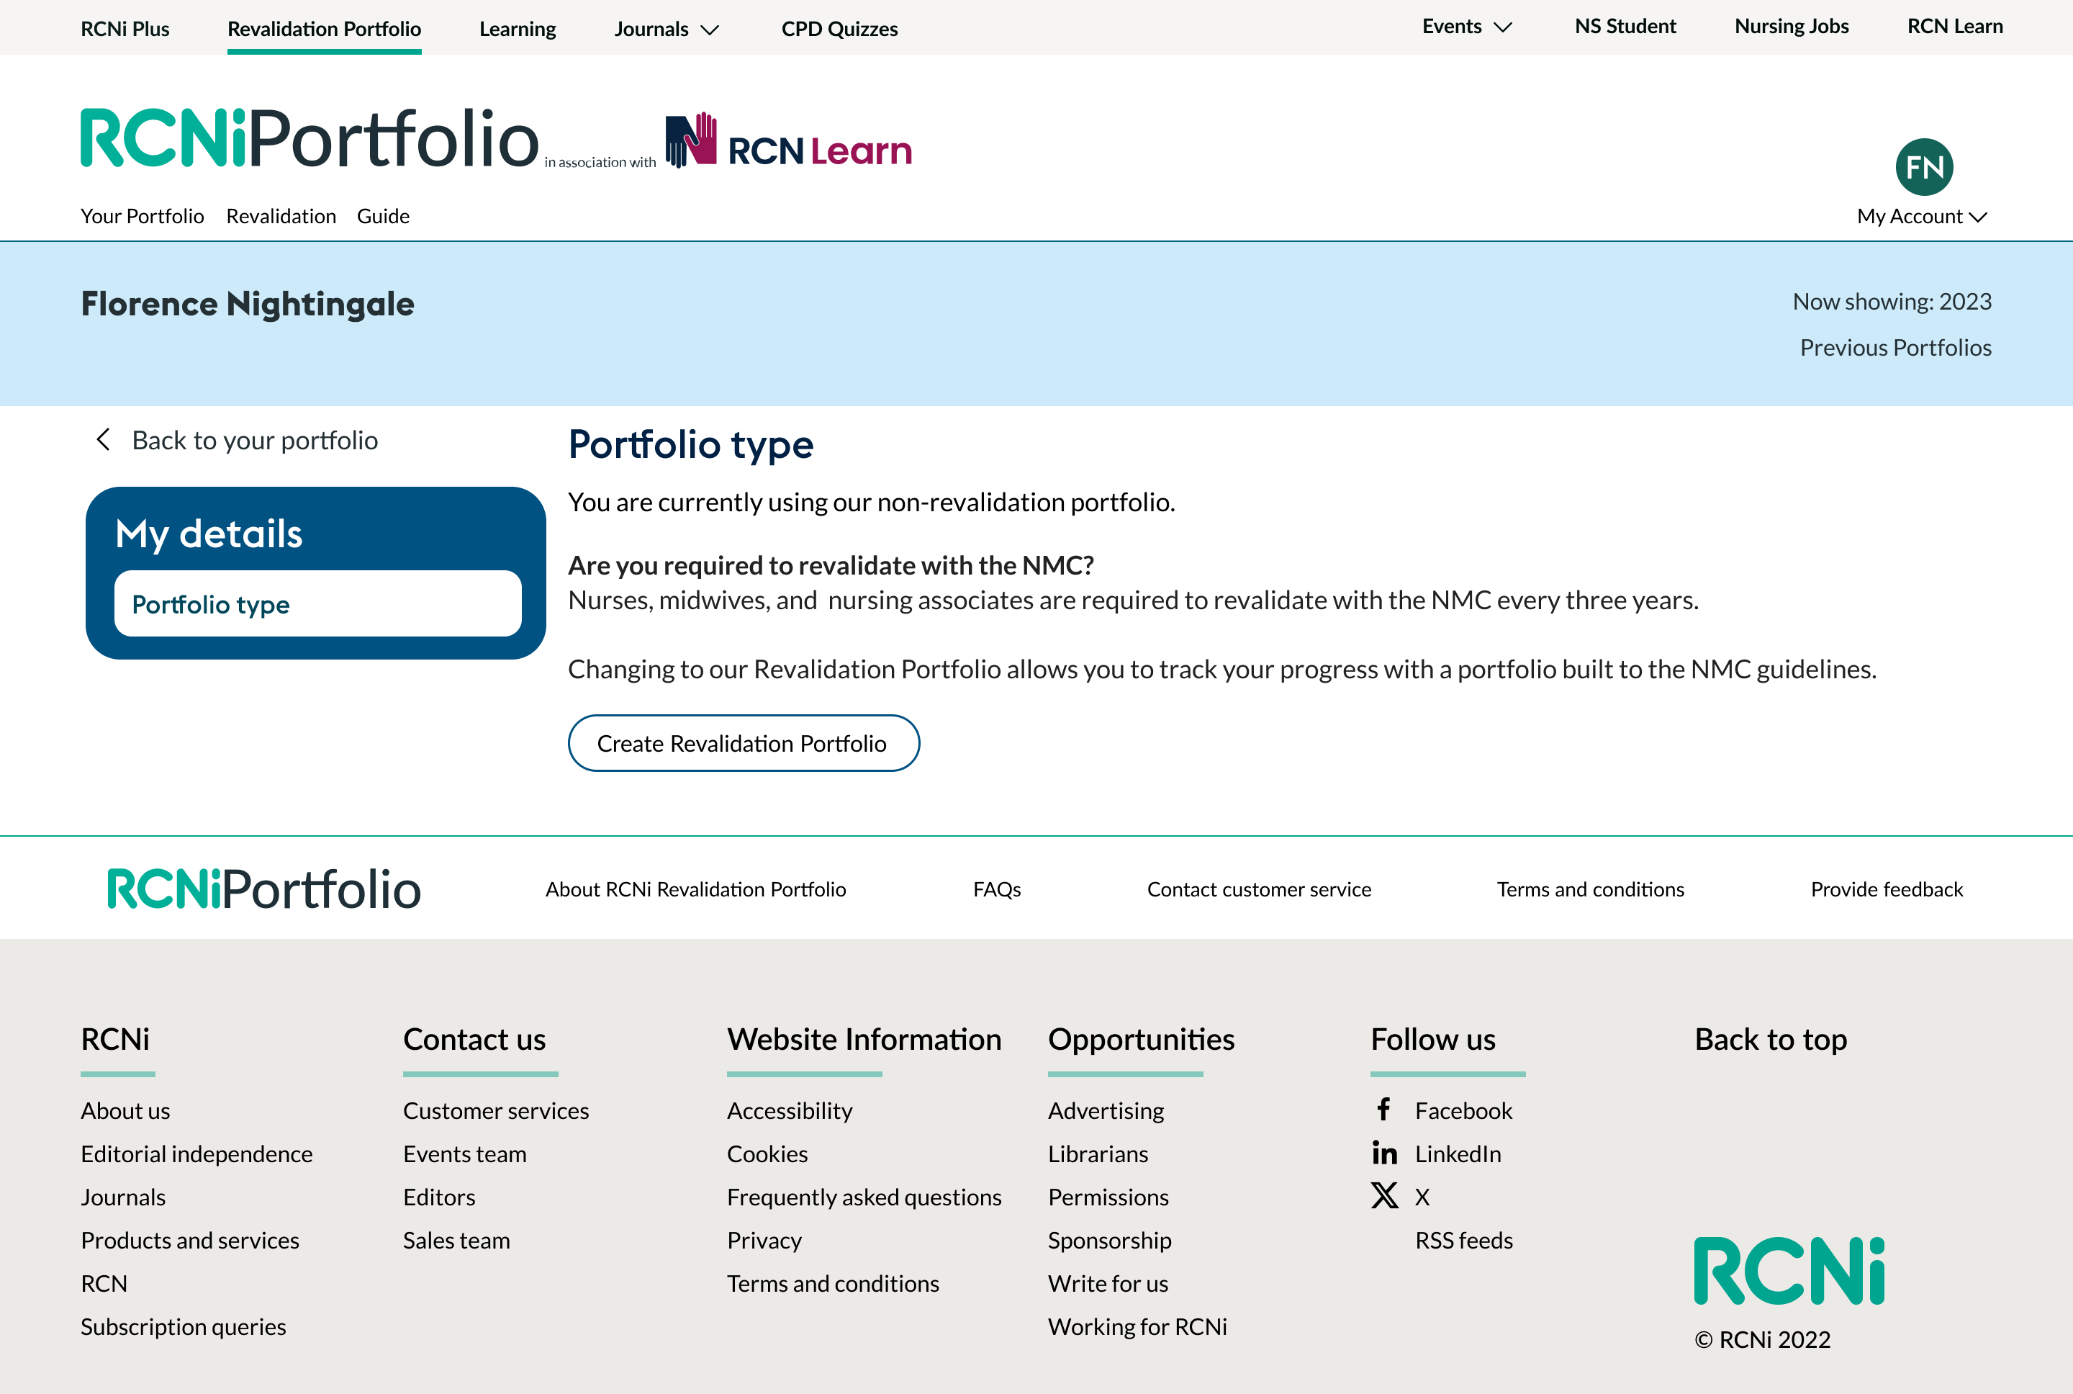The height and width of the screenshot is (1394, 2073).
Task: Expand the Journals dropdown
Action: (666, 27)
